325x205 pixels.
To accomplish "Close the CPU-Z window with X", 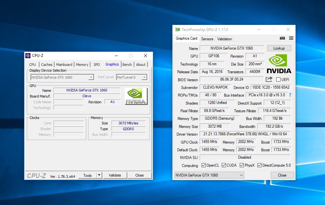I will click(146, 56).
